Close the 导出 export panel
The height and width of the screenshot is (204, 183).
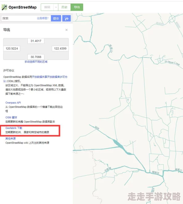click(67, 30)
